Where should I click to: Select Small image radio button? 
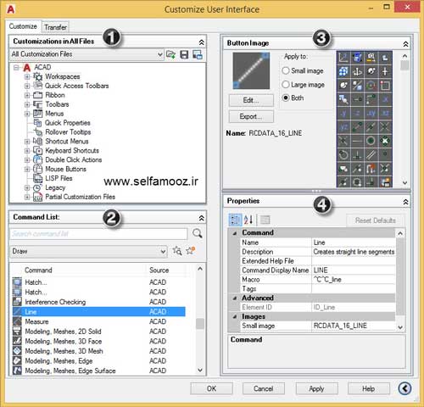(286, 70)
